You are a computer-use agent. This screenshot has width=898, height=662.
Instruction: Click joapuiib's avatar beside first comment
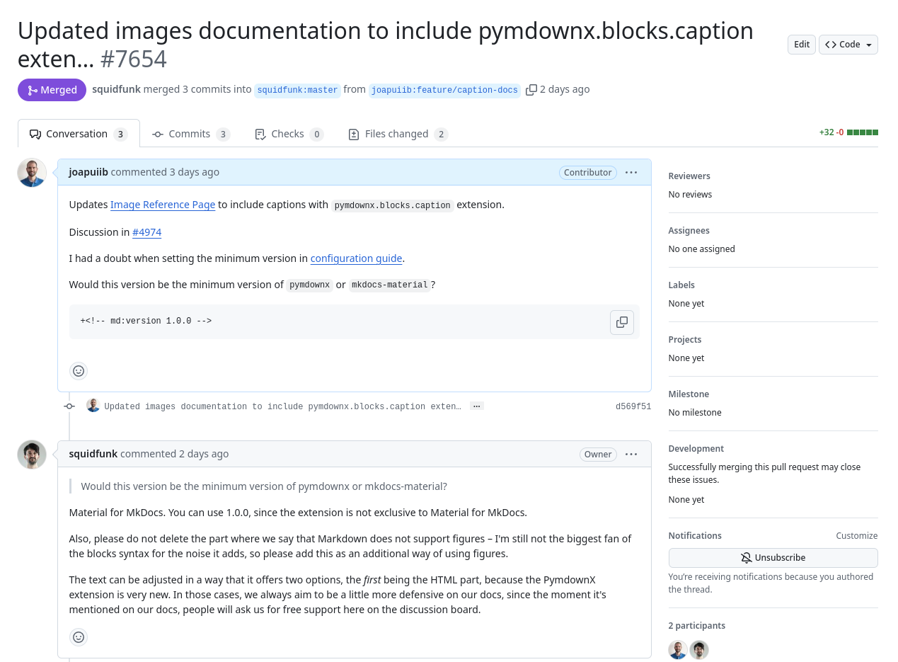tap(32, 173)
